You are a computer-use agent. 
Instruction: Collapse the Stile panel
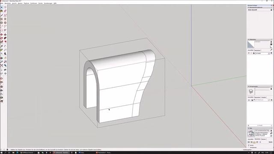[248, 128]
